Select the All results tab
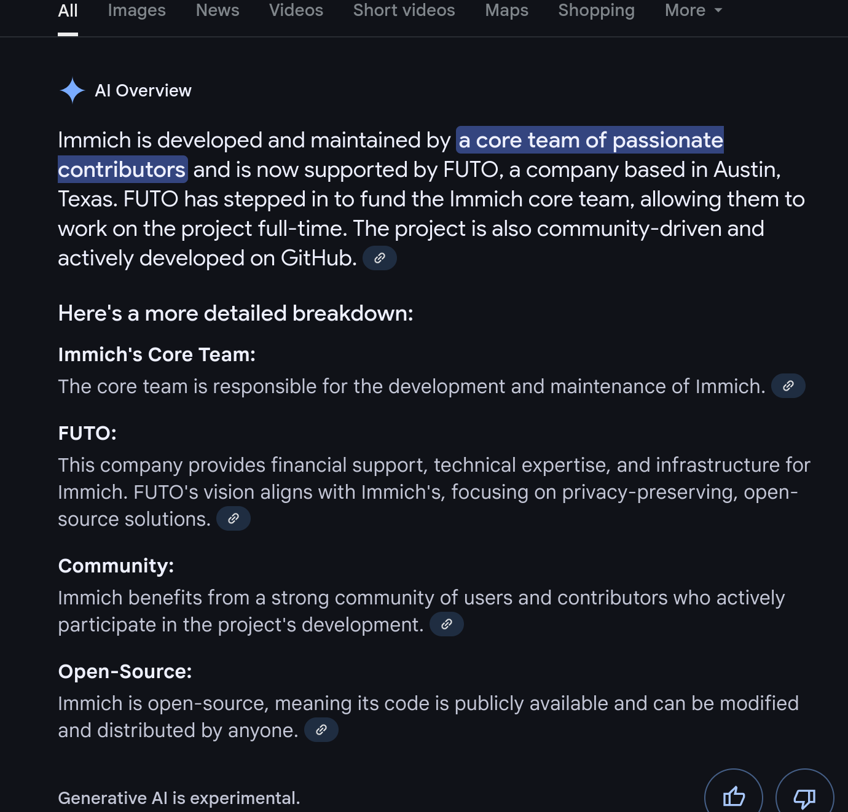 pyautogui.click(x=68, y=10)
